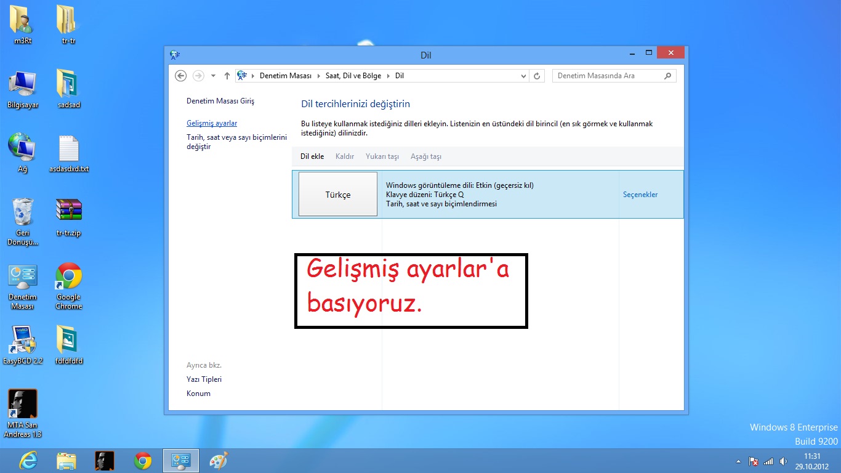
Task: Click Kaldır in the language toolbar
Action: (x=345, y=156)
